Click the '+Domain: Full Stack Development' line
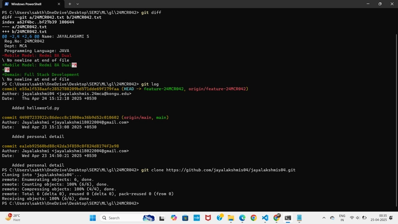Viewport: 398px width, 224px height. pyautogui.click(x=41, y=75)
